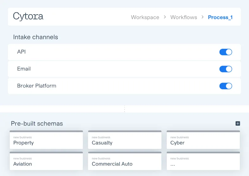Choose the Cyber schema card
249x176 pixels.
click(x=203, y=140)
